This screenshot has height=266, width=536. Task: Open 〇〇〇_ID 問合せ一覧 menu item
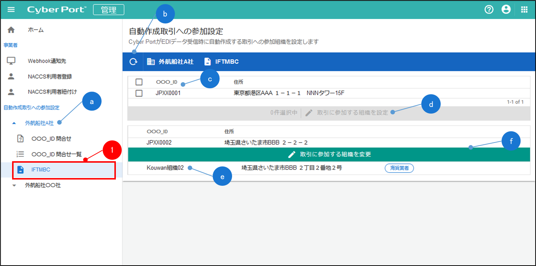click(56, 154)
